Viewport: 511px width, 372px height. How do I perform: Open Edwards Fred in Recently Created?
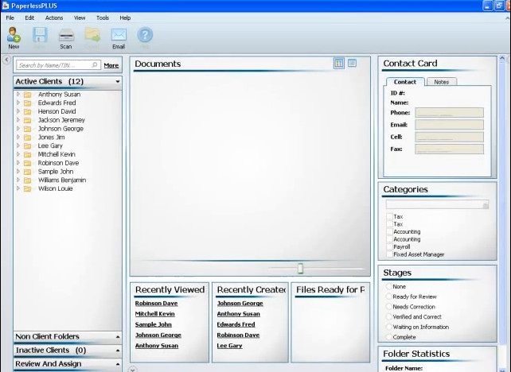coord(236,324)
